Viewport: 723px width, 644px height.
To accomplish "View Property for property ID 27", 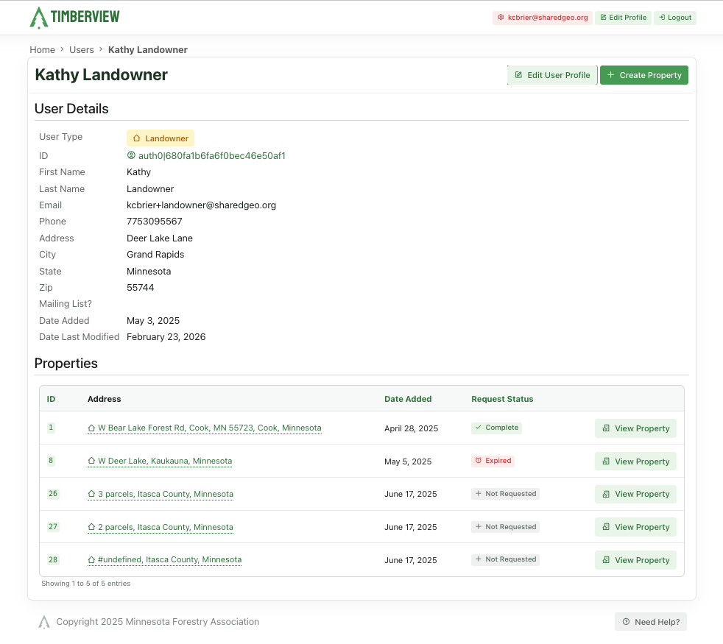I will point(635,528).
